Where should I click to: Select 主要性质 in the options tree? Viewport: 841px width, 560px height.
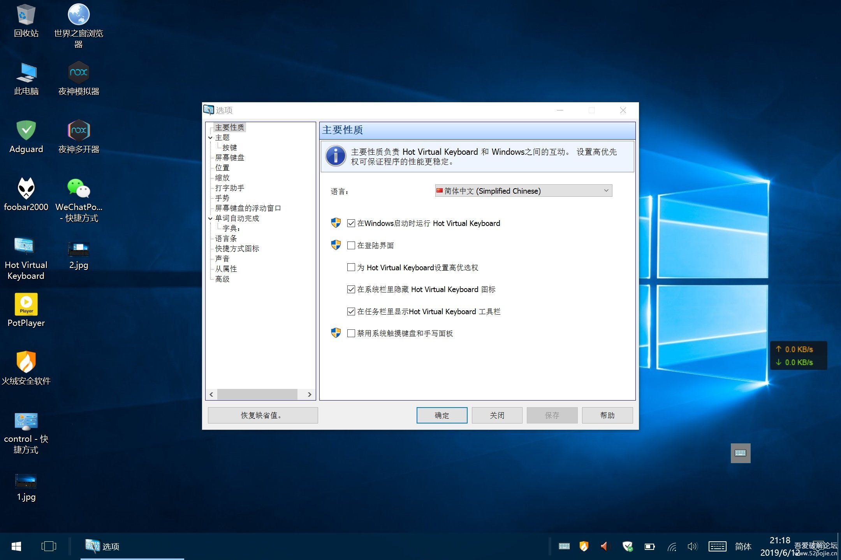230,128
